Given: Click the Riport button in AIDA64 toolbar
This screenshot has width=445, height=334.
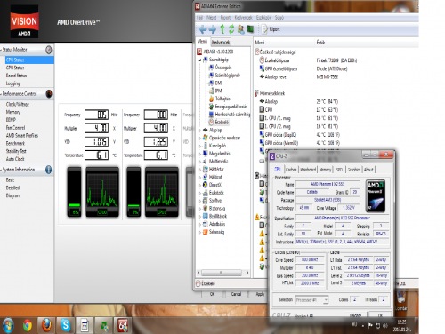Looking at the screenshot, I should click(271, 29).
